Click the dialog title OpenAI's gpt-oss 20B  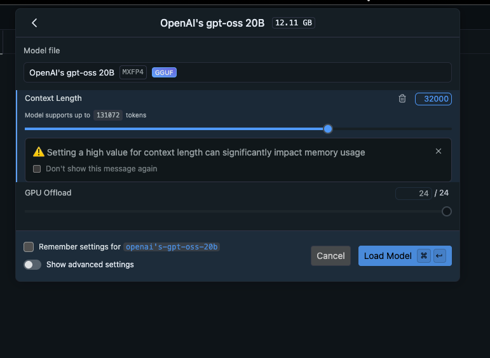coord(212,23)
